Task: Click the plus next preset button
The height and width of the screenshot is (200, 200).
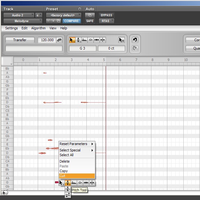Action: pyautogui.click(x=53, y=21)
